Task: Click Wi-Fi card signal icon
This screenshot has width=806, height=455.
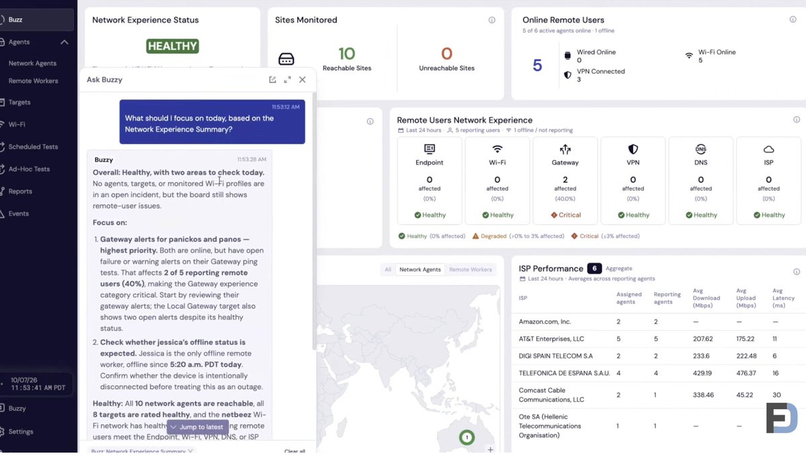Action: pos(497,149)
